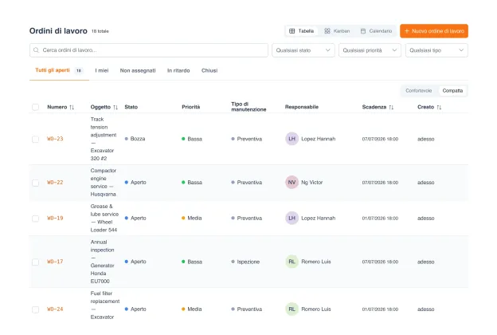Click the Track tension adjustment subject text
Image resolution: width=497 pixels, height=335 pixels.
click(104, 139)
